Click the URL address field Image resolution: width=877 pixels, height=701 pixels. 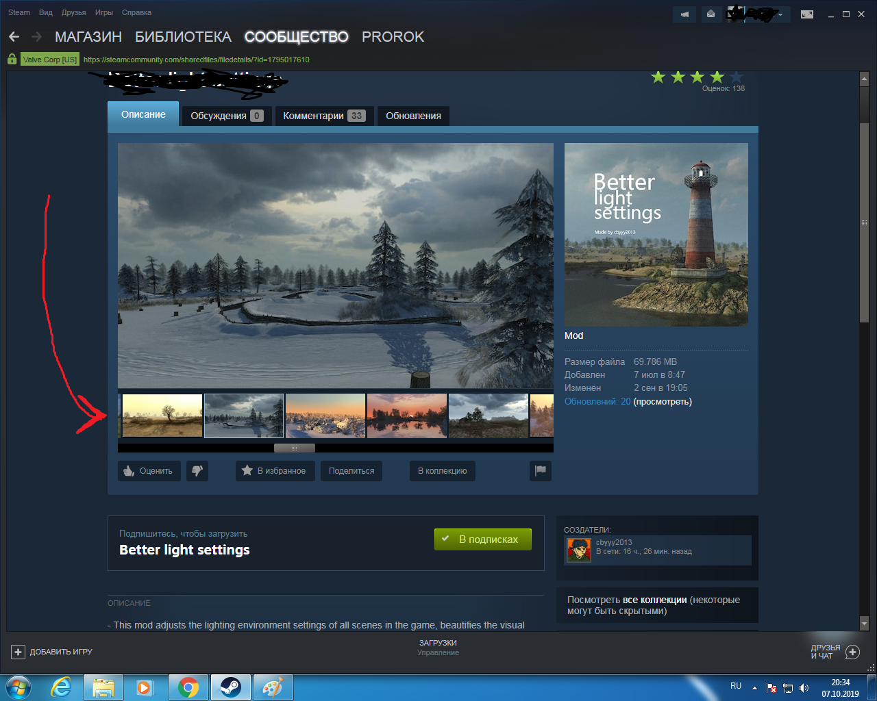pyautogui.click(x=197, y=60)
